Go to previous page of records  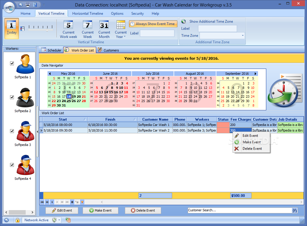pyautogui.click(x=47, y=202)
